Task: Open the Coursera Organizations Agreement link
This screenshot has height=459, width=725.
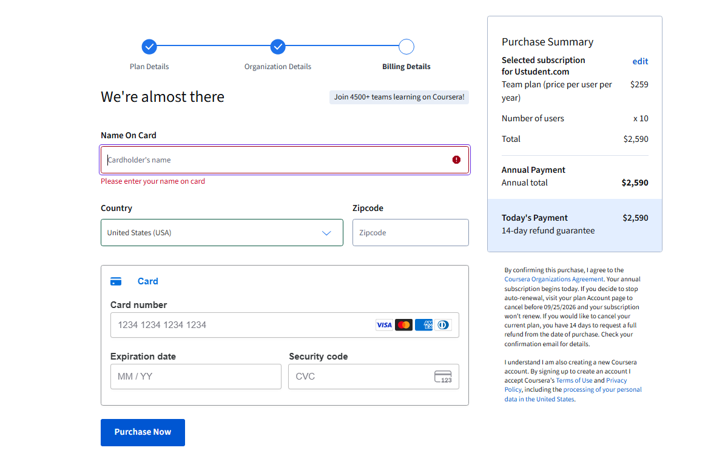Action: (x=554, y=280)
